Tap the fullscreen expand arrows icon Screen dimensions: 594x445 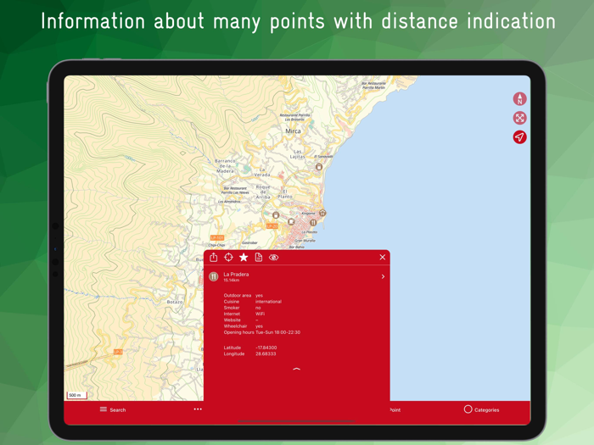pyautogui.click(x=519, y=118)
